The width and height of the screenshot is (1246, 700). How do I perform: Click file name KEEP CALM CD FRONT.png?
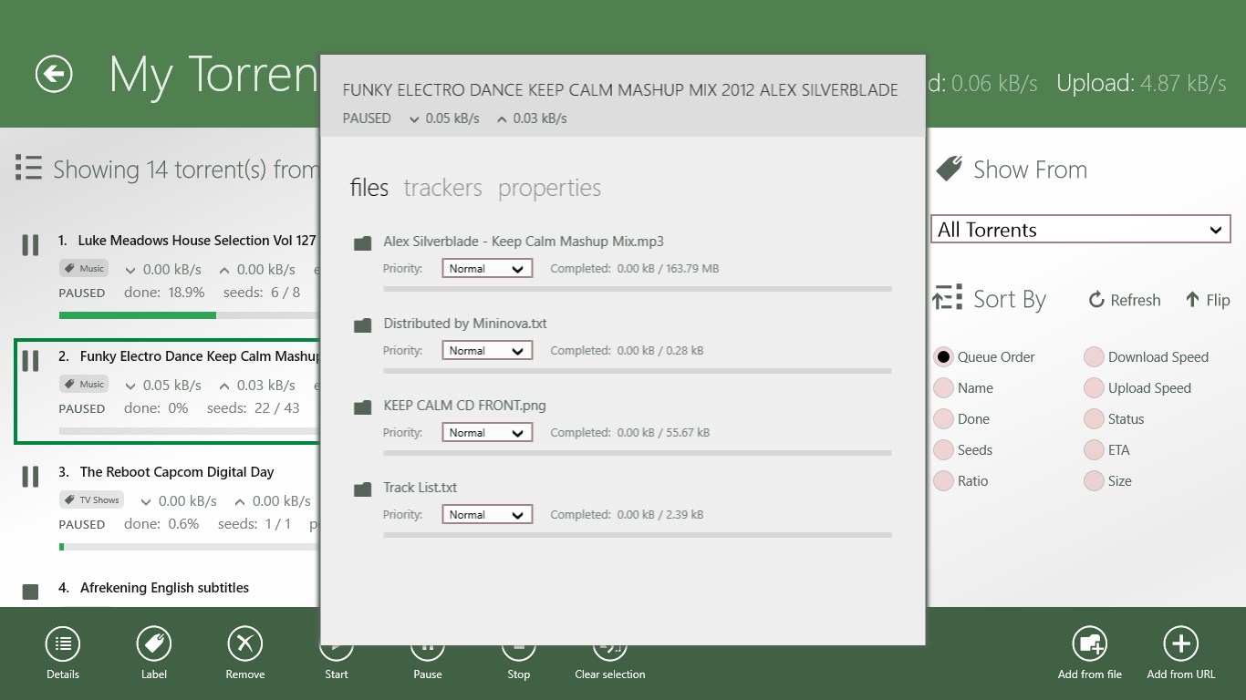465,406
